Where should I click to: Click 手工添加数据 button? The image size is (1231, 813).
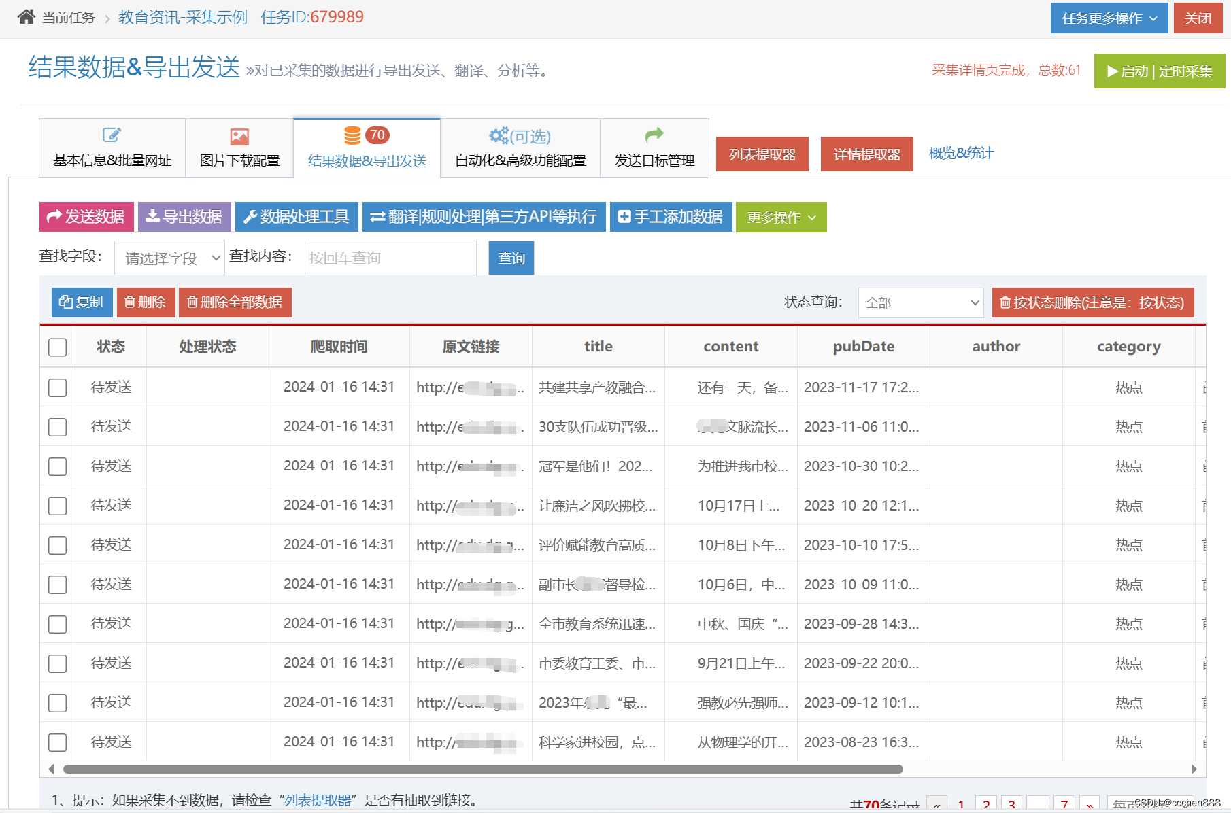tap(671, 217)
